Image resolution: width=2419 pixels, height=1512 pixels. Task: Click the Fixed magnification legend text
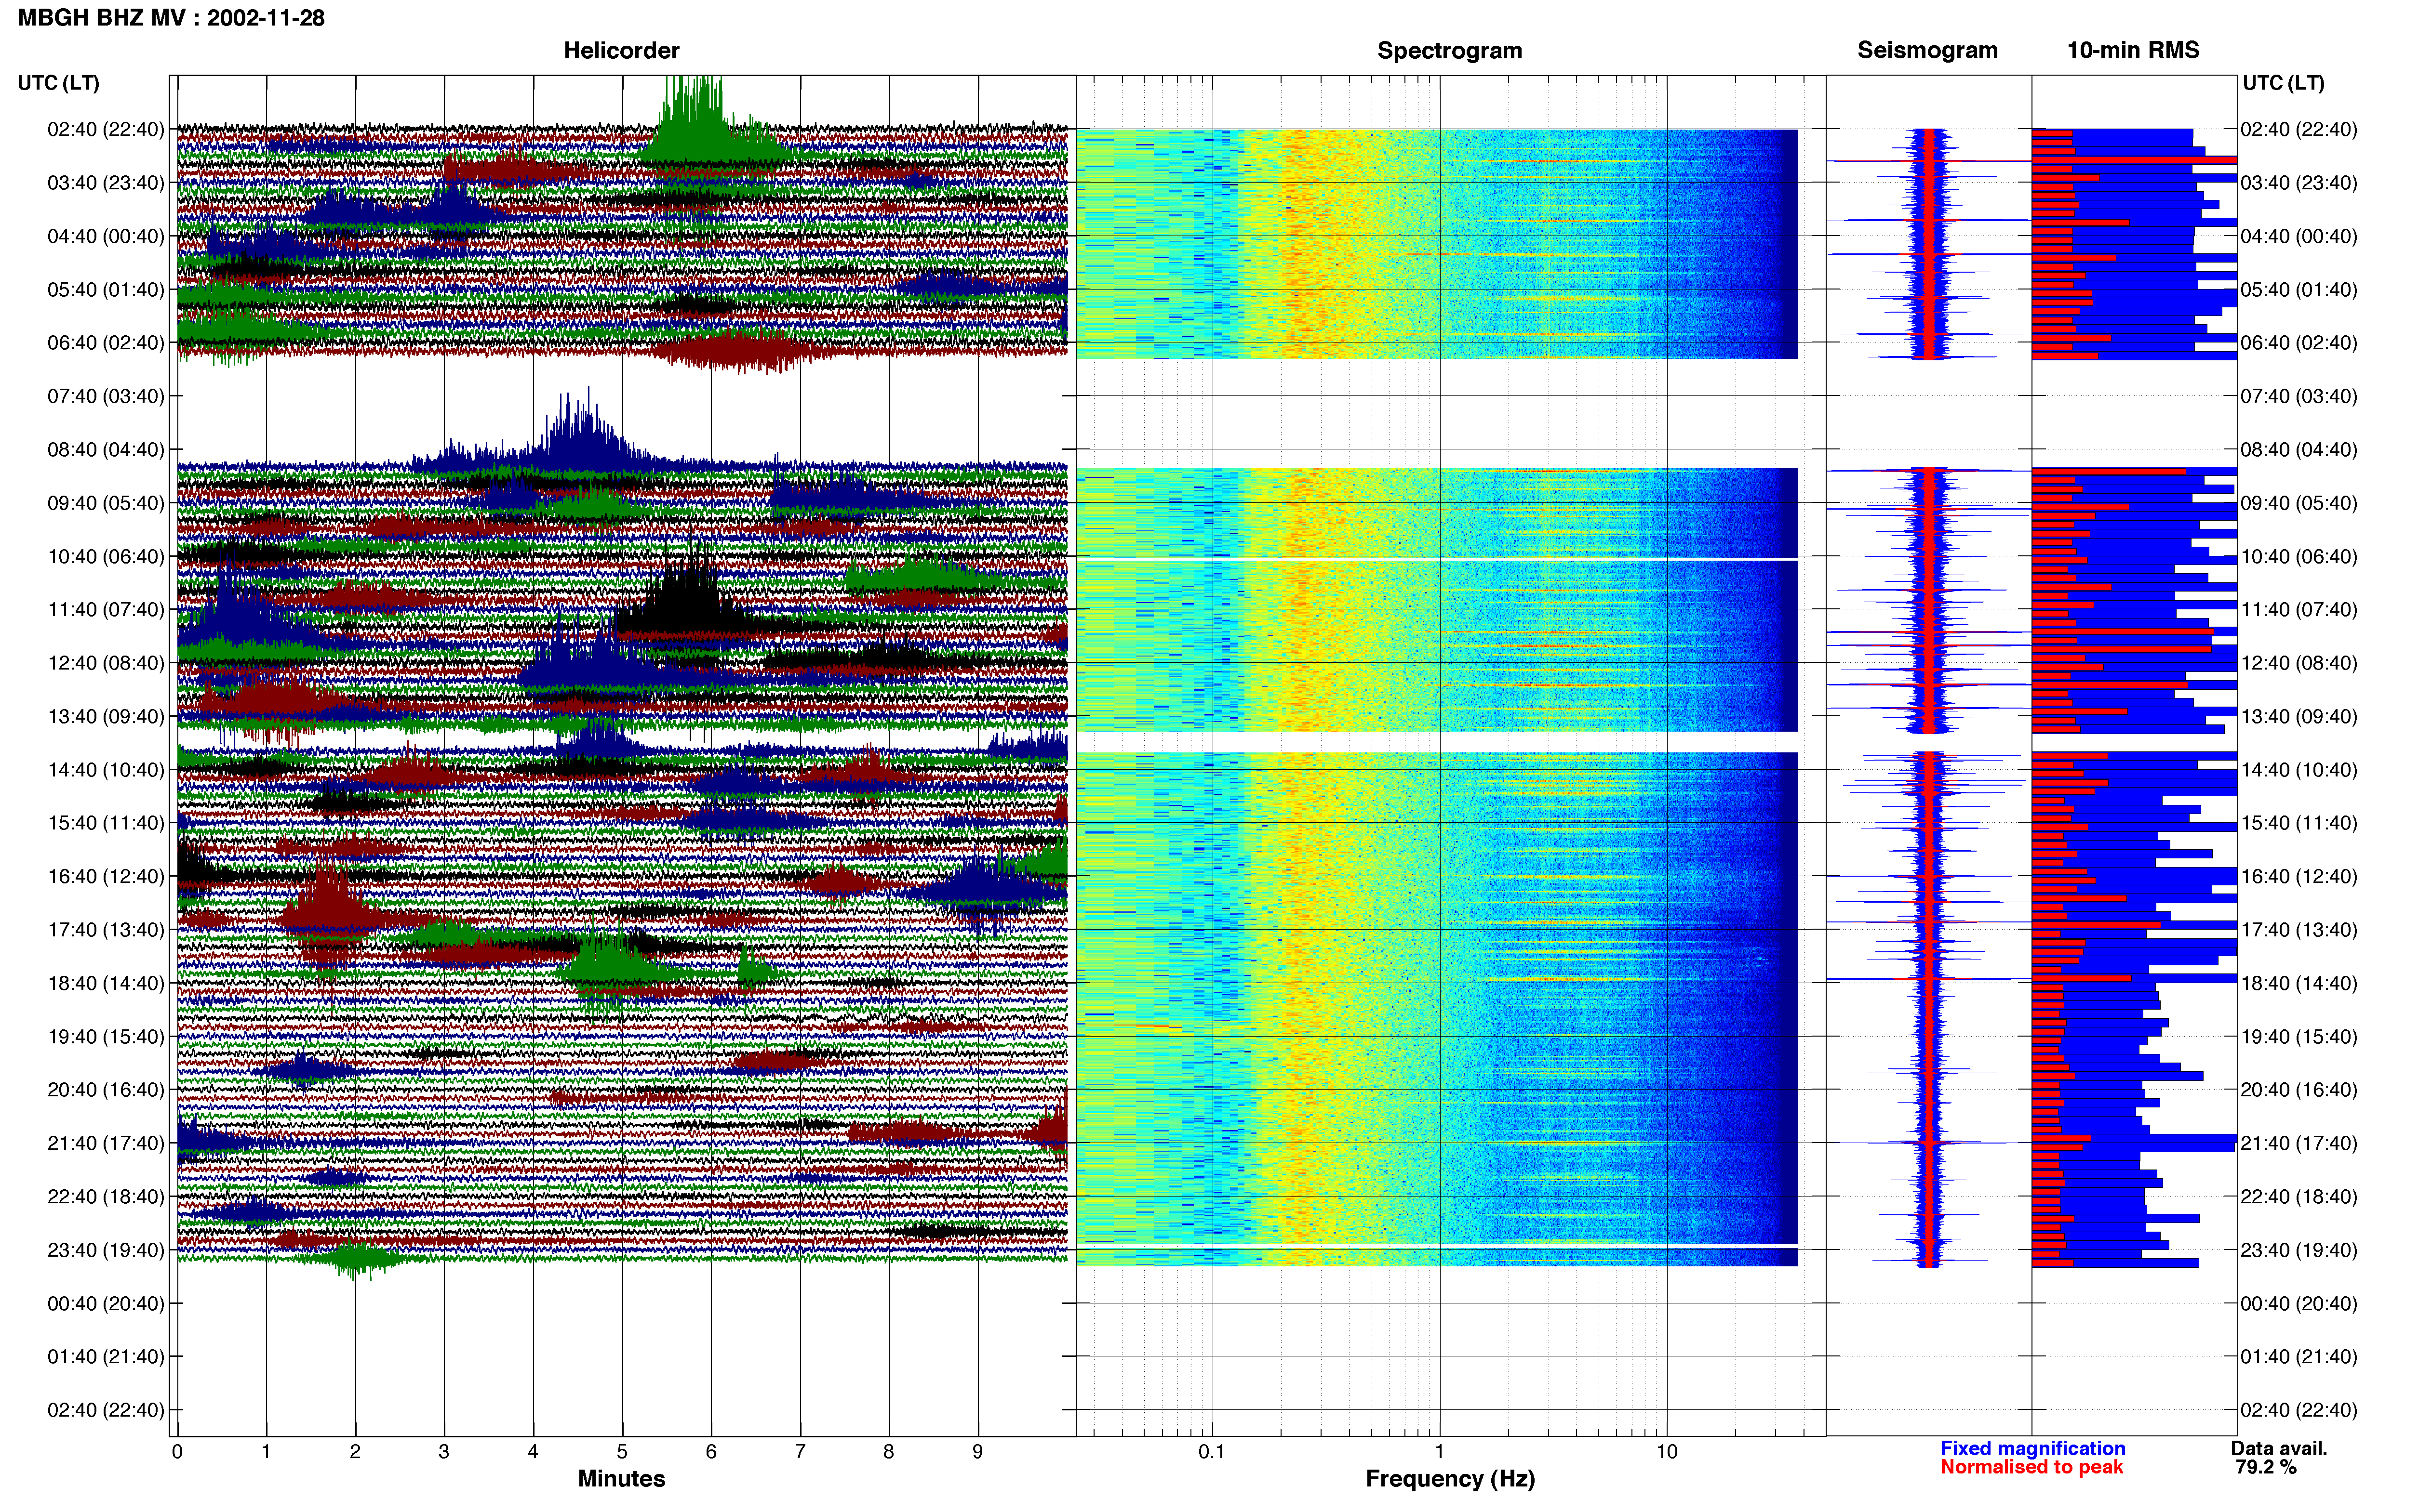pyautogui.click(x=2032, y=1448)
